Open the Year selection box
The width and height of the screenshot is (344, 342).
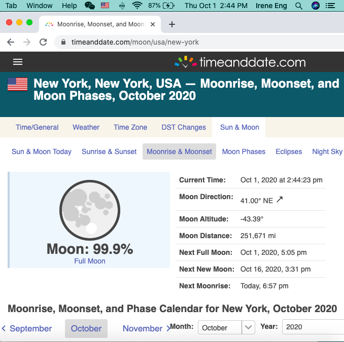coord(312,327)
